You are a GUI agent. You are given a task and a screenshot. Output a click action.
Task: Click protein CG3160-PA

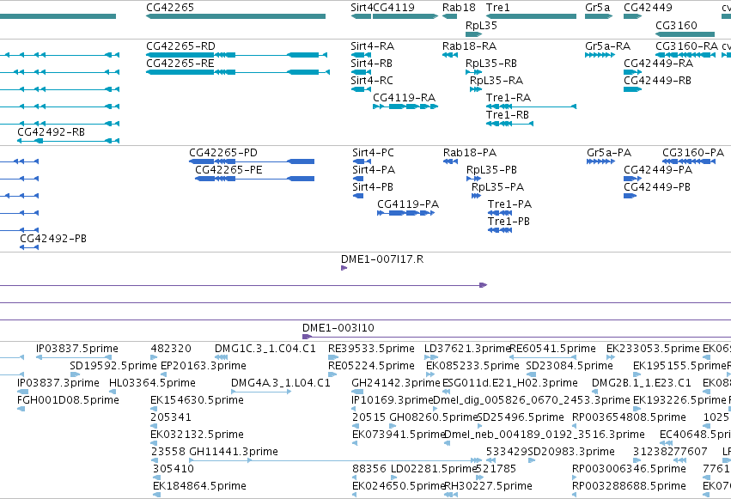tap(689, 161)
